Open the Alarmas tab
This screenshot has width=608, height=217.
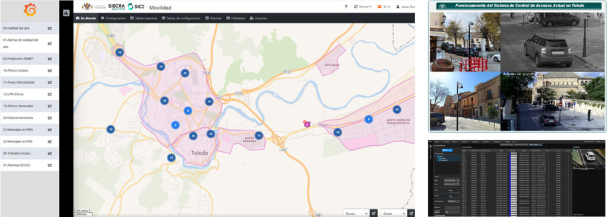coord(213,18)
